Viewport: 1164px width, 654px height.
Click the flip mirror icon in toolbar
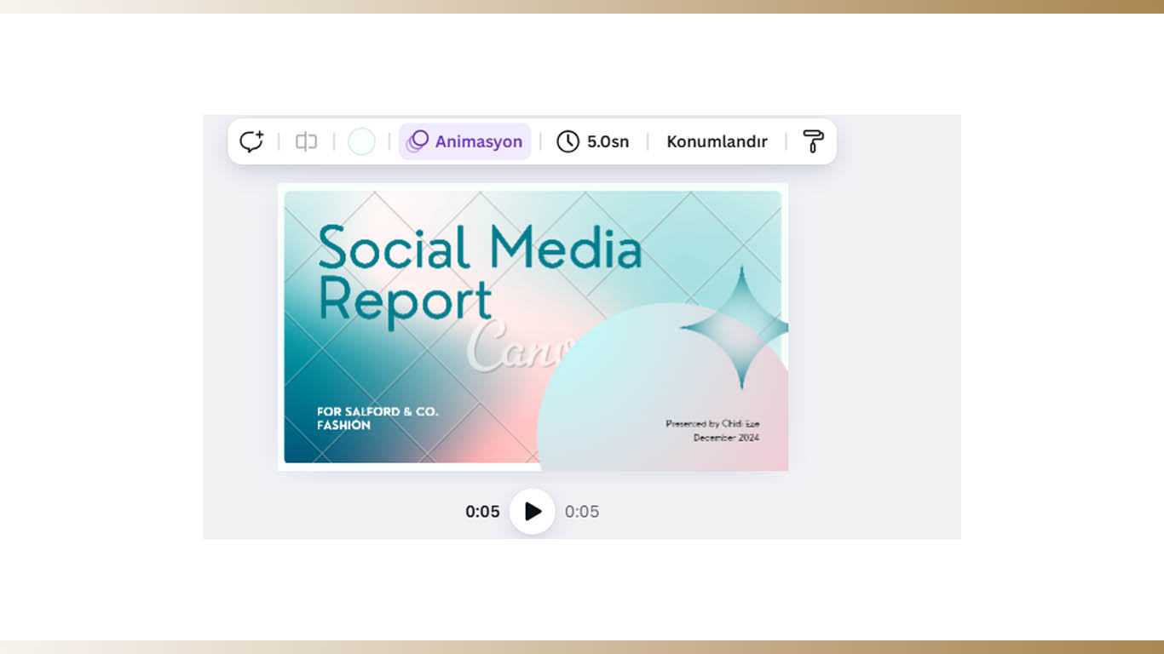(x=306, y=141)
